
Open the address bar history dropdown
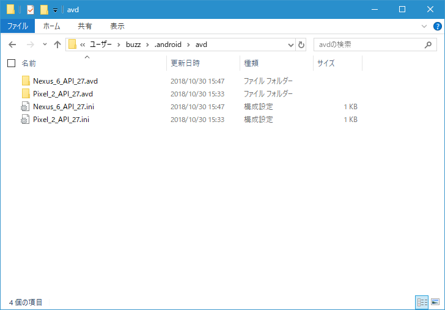290,45
